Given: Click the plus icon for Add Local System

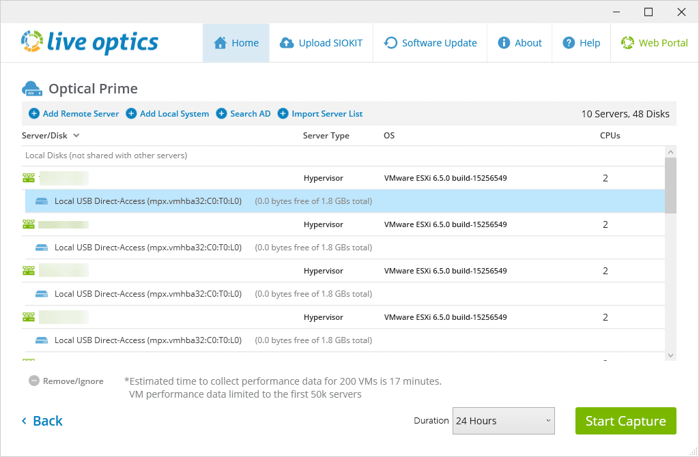Looking at the screenshot, I should pos(131,114).
